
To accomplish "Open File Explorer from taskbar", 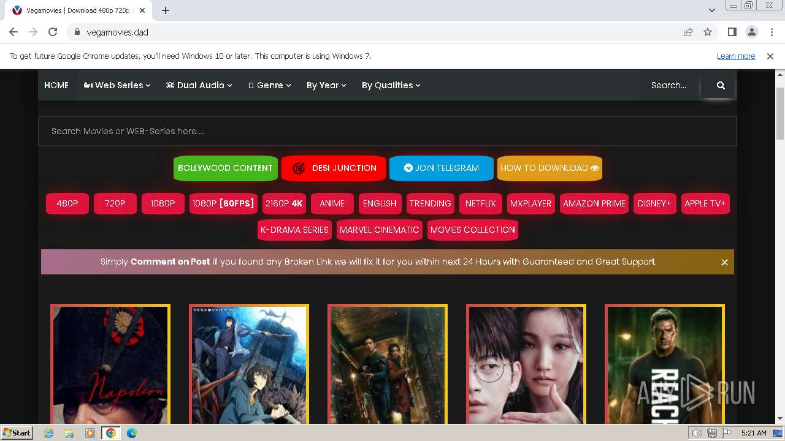I will (69, 433).
